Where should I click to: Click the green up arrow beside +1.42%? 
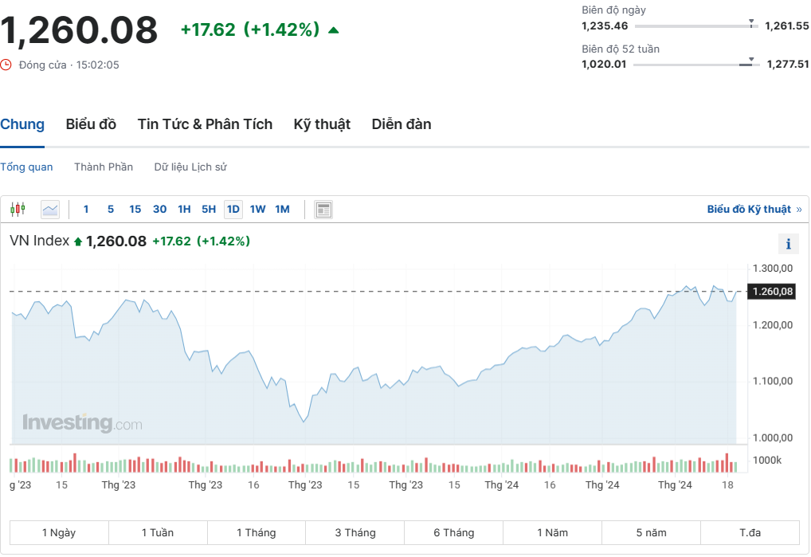(x=333, y=30)
